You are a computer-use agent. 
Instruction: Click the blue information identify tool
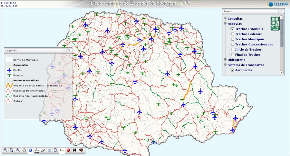click(x=30, y=150)
